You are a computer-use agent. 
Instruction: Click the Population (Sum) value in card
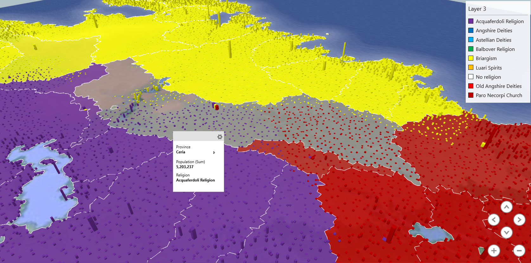[x=185, y=167]
